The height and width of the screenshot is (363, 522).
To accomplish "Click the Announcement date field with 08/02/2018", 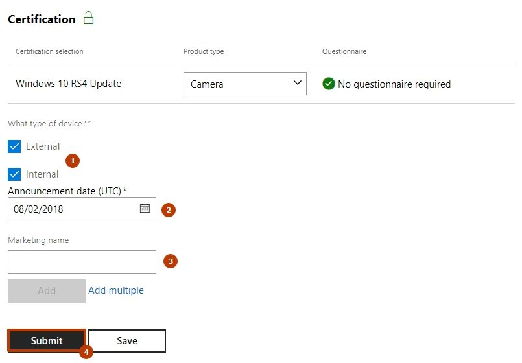I will pos(82,209).
